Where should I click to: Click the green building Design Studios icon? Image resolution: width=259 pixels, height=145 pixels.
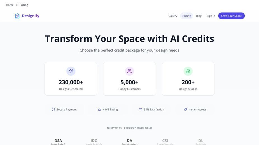[188, 71]
